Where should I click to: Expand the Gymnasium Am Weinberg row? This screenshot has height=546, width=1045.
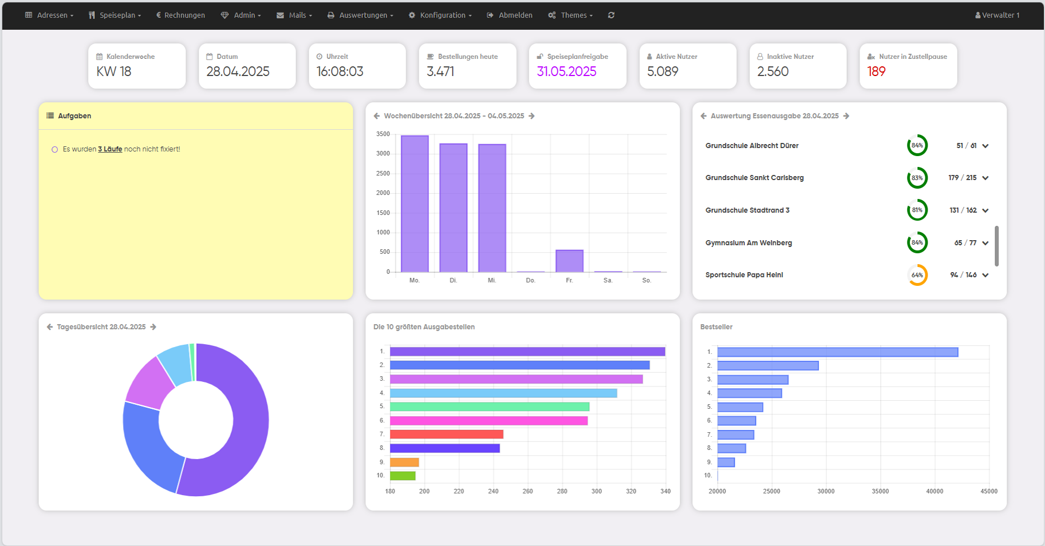985,243
